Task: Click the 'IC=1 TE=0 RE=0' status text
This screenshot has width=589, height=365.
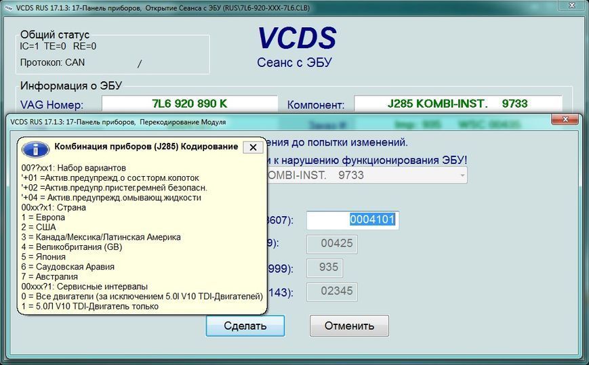Action: (x=58, y=46)
